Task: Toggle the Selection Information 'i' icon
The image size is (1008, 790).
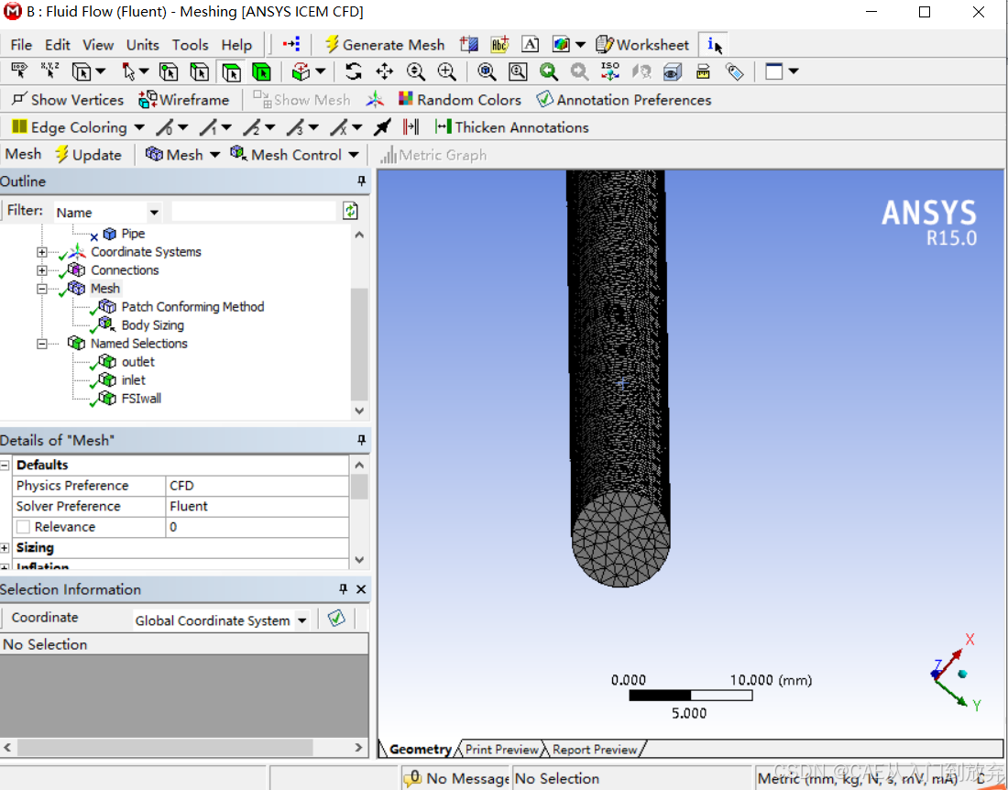Action: point(714,44)
